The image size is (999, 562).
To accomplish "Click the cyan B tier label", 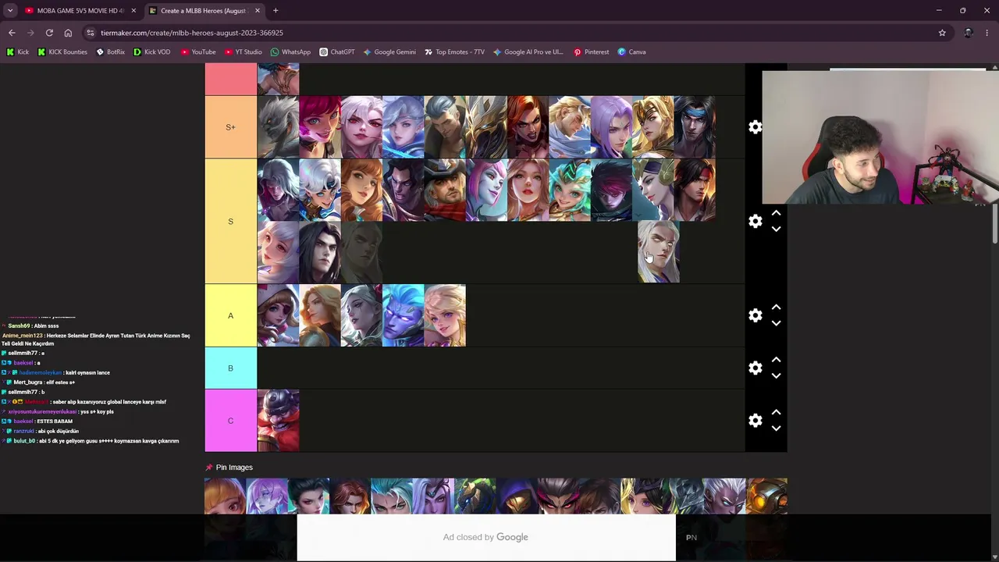I will pyautogui.click(x=230, y=368).
